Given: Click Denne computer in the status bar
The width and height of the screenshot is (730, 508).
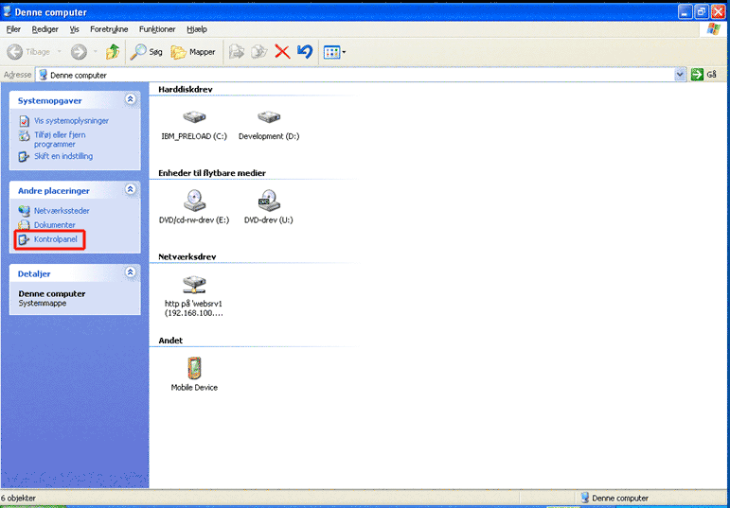Looking at the screenshot, I should point(619,499).
